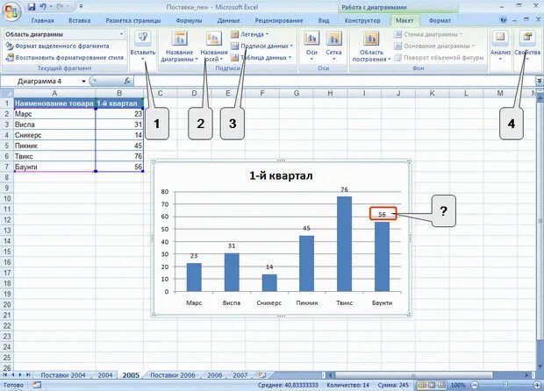
Task: Switch to the Формат chart tab
Action: coord(440,20)
